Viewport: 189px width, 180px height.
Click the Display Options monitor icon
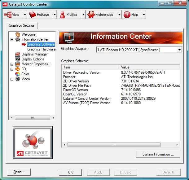pyautogui.click(x=18, y=59)
